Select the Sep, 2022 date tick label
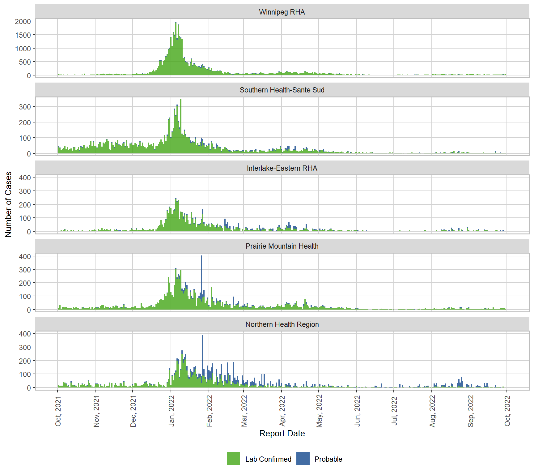This screenshot has width=534, height=475. [470, 411]
